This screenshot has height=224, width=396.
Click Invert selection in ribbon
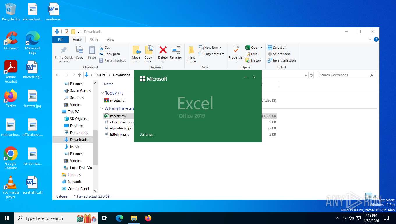282,60
